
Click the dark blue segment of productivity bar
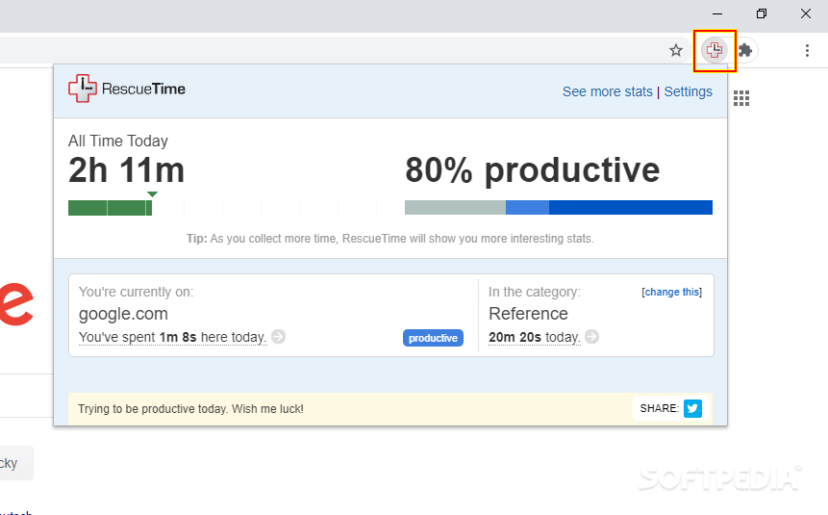631,207
